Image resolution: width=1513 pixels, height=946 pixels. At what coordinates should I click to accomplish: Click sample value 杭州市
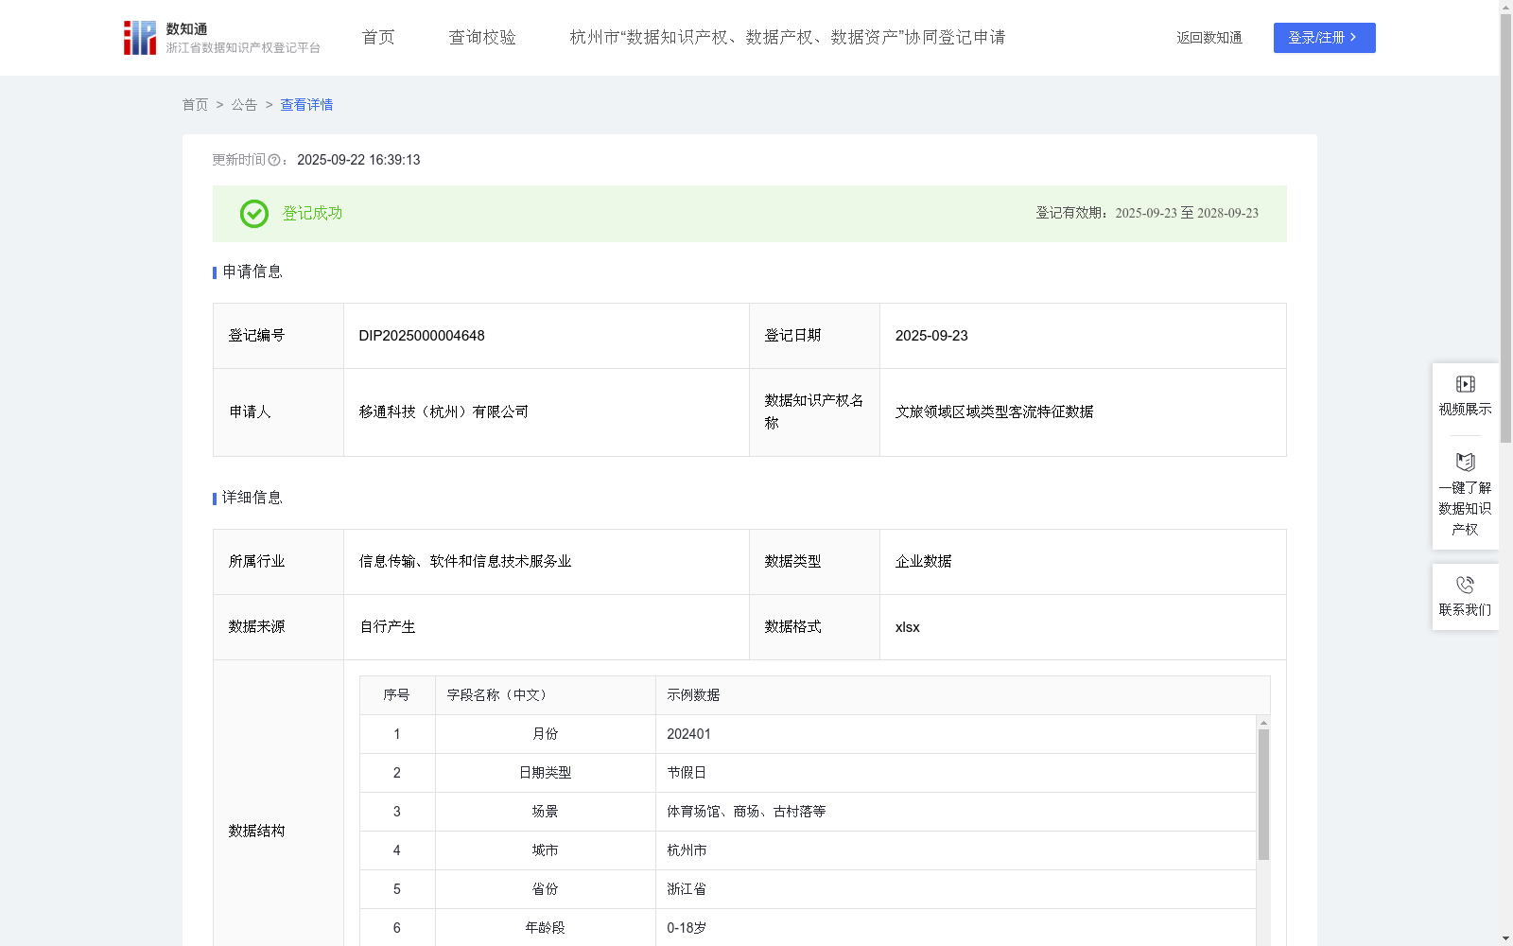(x=687, y=850)
